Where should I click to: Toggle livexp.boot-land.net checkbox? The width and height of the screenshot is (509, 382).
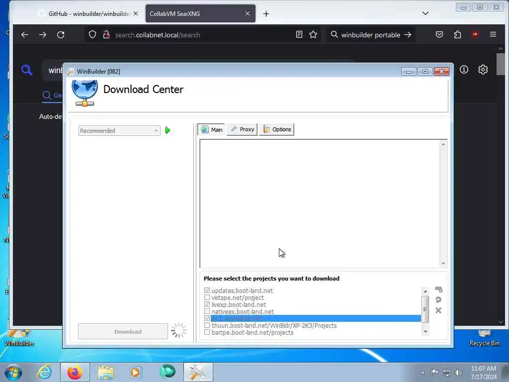207,304
